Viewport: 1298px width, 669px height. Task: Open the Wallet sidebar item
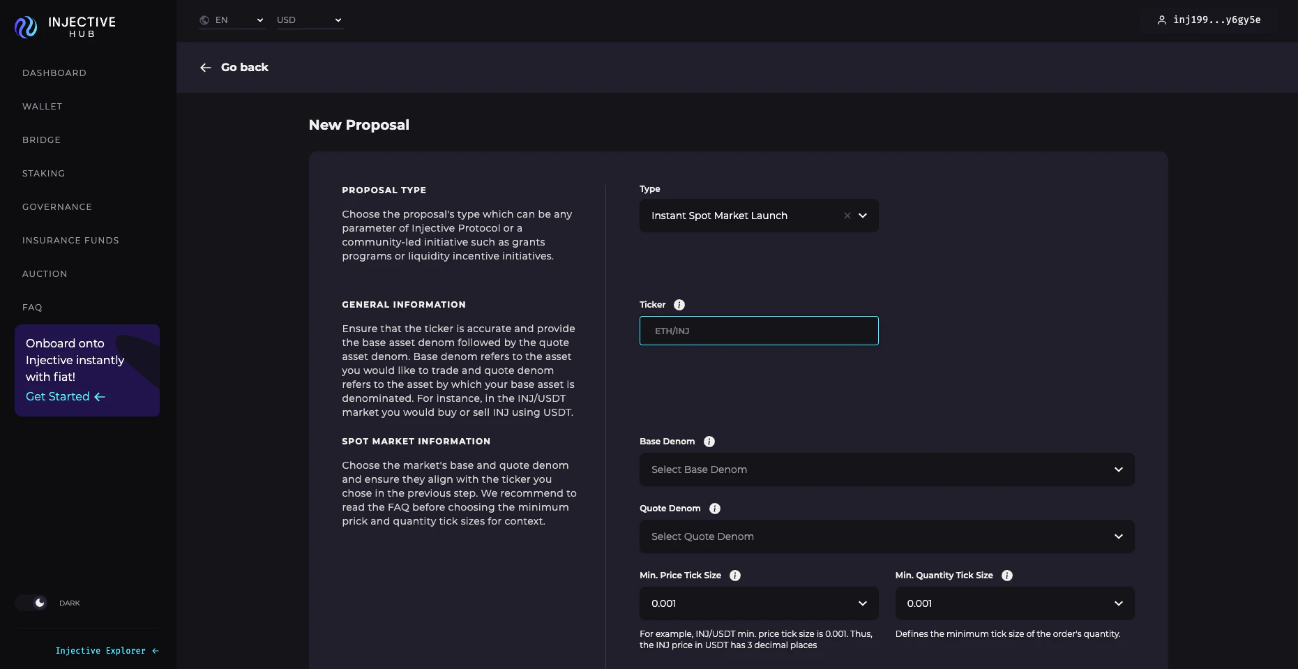[43, 107]
